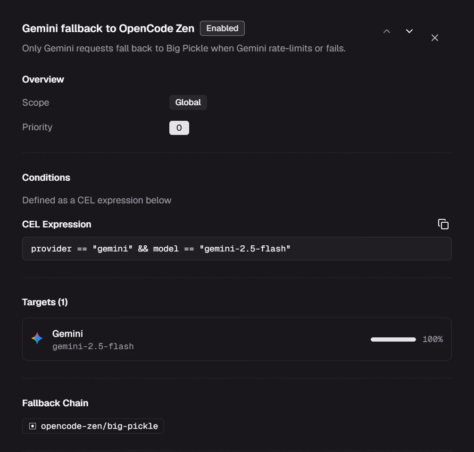Click the Conditions section heading

46,177
